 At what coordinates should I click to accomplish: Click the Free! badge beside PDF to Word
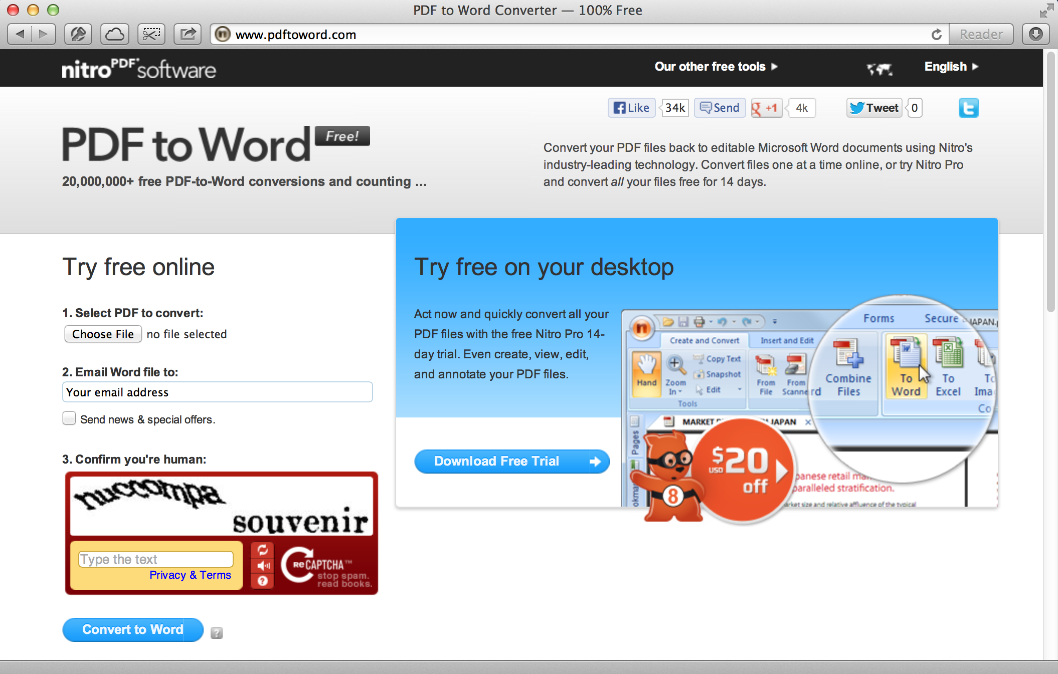coord(342,136)
